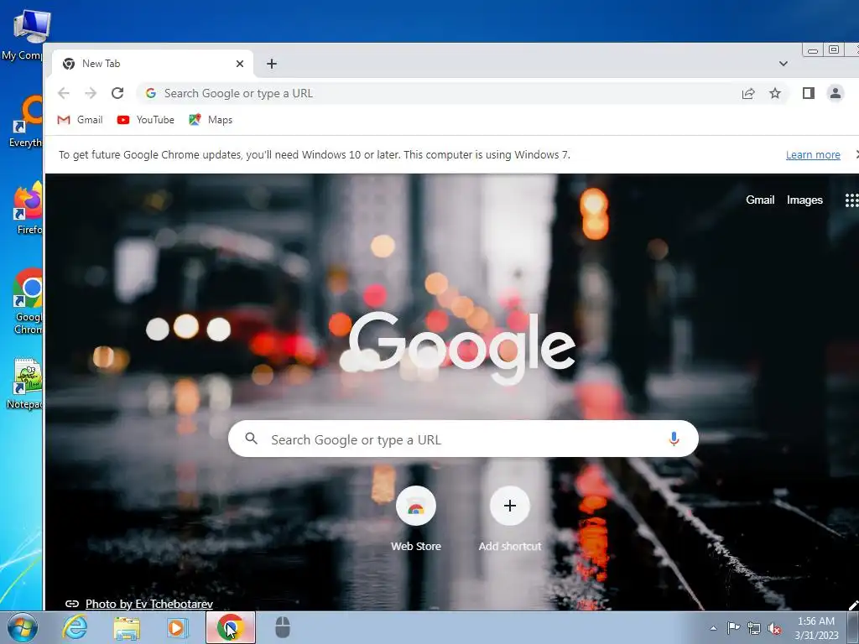Image resolution: width=859 pixels, height=644 pixels.
Task: Open the YouTube bookmark
Action: pos(146,120)
